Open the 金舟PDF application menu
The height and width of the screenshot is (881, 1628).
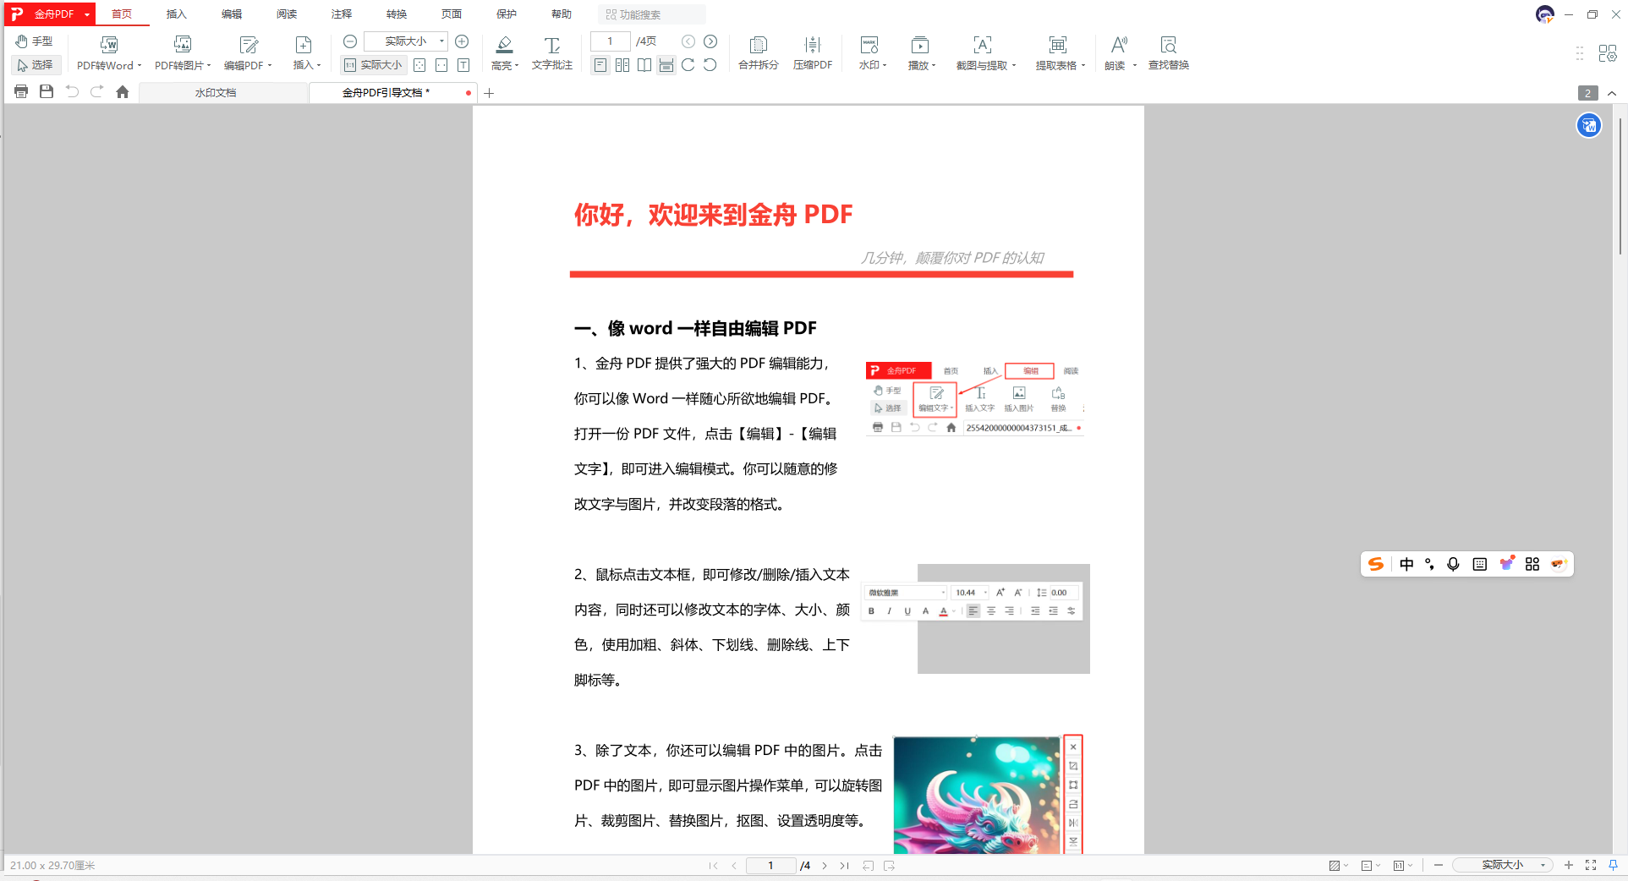pyautogui.click(x=50, y=14)
